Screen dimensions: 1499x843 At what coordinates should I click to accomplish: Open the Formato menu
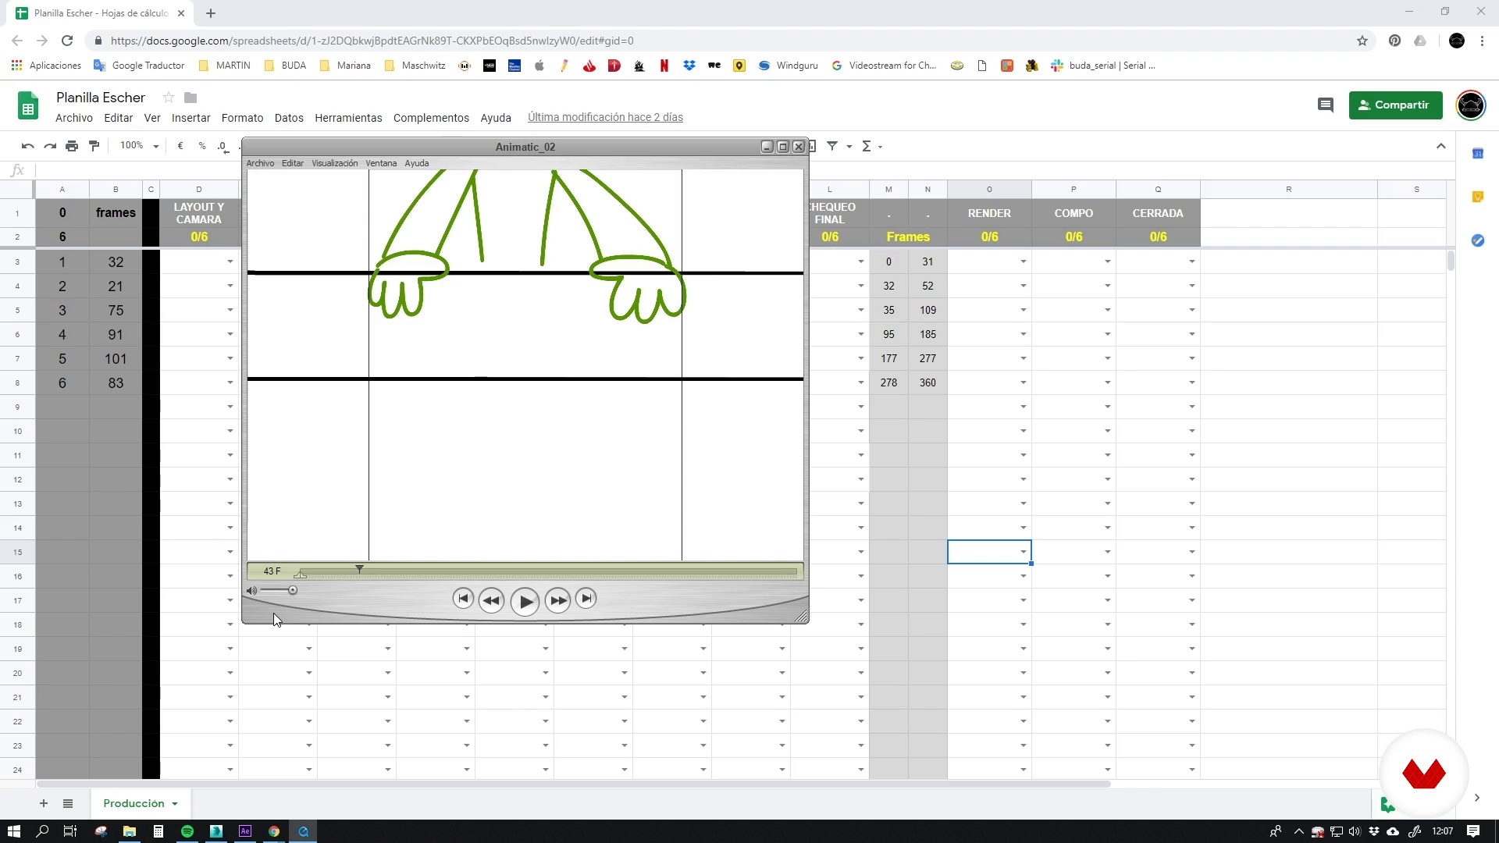coord(242,118)
